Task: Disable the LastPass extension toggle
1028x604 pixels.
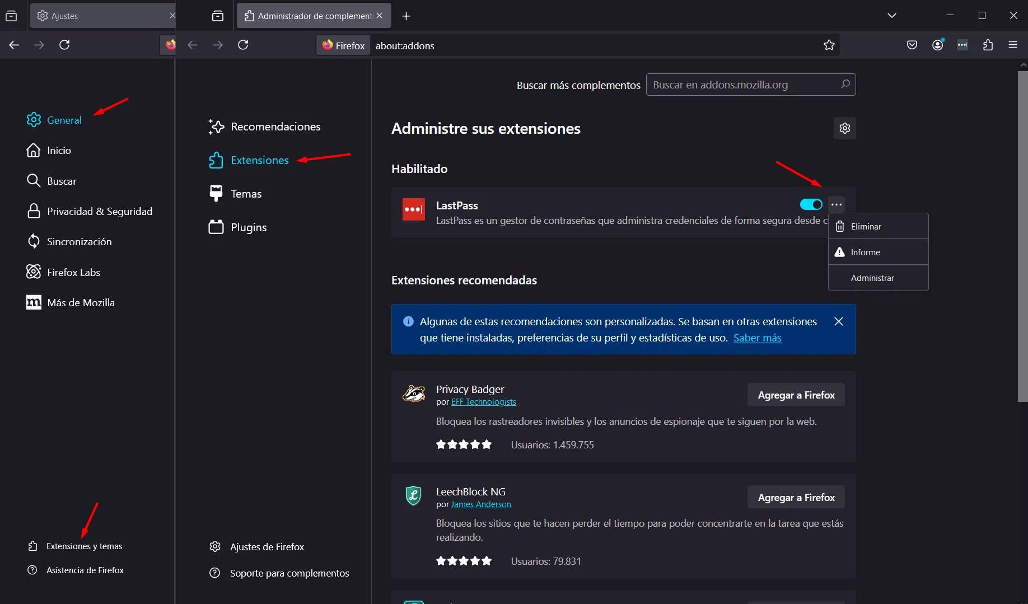Action: pyautogui.click(x=811, y=205)
